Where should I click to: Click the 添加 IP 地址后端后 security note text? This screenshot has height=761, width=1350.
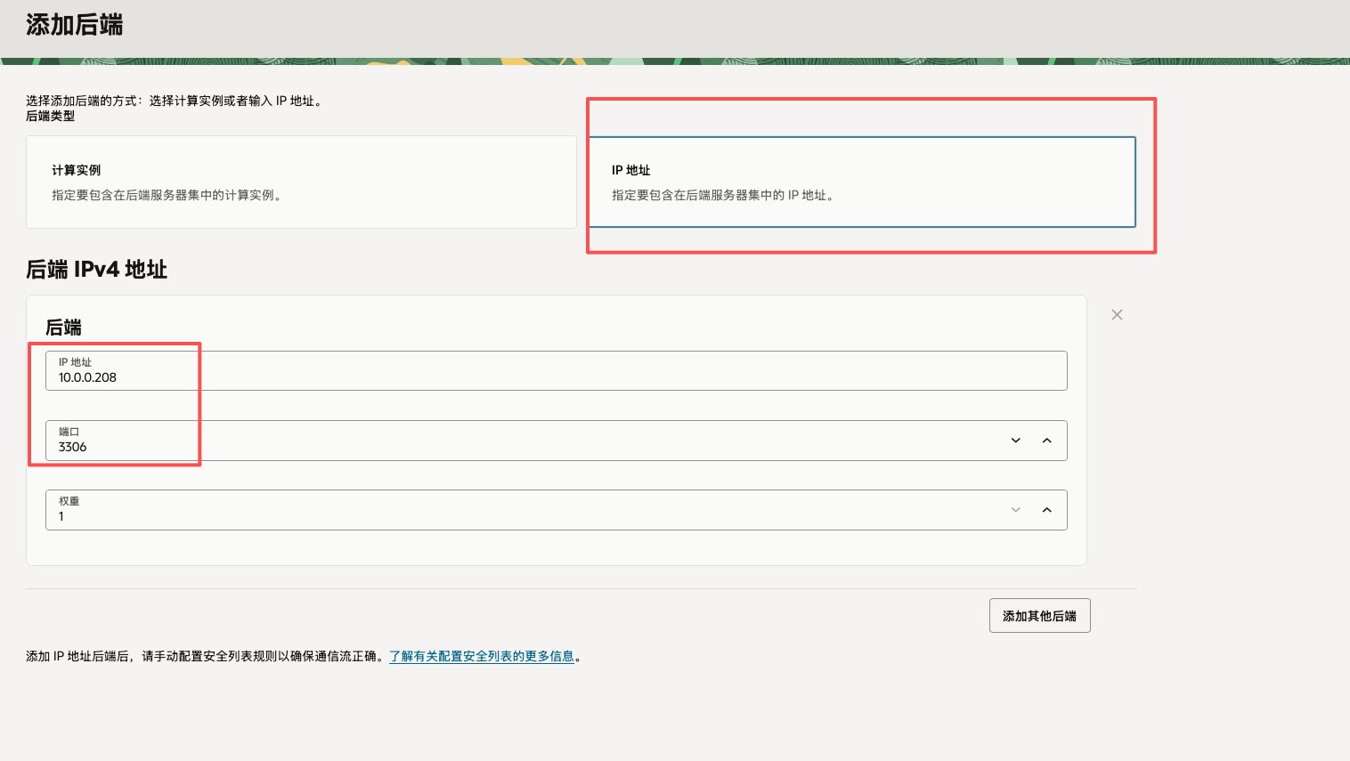[x=205, y=657]
